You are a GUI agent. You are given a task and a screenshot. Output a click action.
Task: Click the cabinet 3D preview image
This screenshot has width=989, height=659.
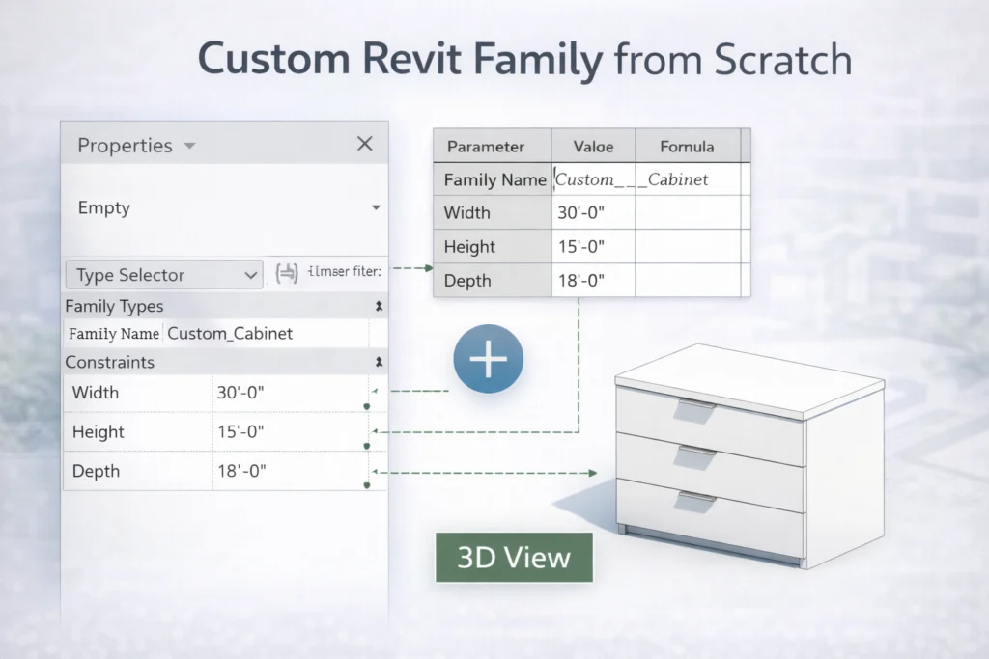[749, 449]
